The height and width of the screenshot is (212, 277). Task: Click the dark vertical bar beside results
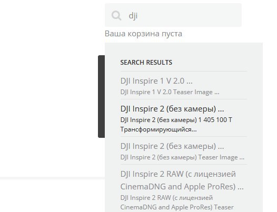click(102, 96)
